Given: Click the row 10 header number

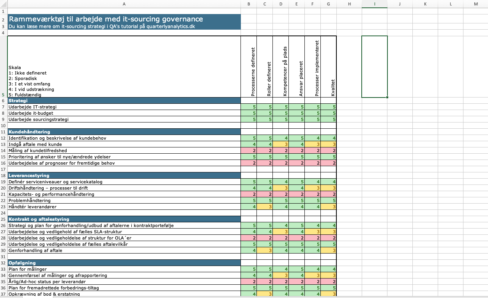Looking at the screenshot, I should (4, 126).
